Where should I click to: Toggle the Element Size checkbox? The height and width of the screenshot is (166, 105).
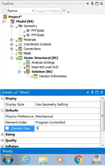(x=7, y=128)
